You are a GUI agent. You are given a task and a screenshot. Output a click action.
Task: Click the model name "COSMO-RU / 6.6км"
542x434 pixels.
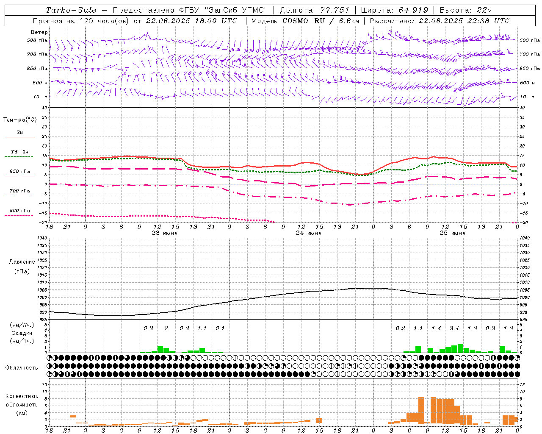pyautogui.click(x=321, y=21)
